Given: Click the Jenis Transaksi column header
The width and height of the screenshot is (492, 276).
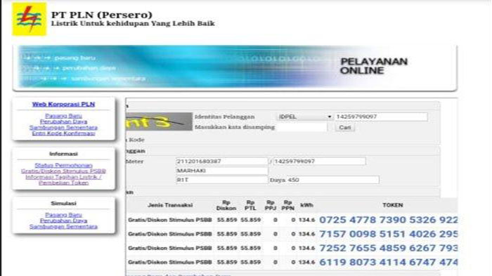Looking at the screenshot, I should point(170,205).
